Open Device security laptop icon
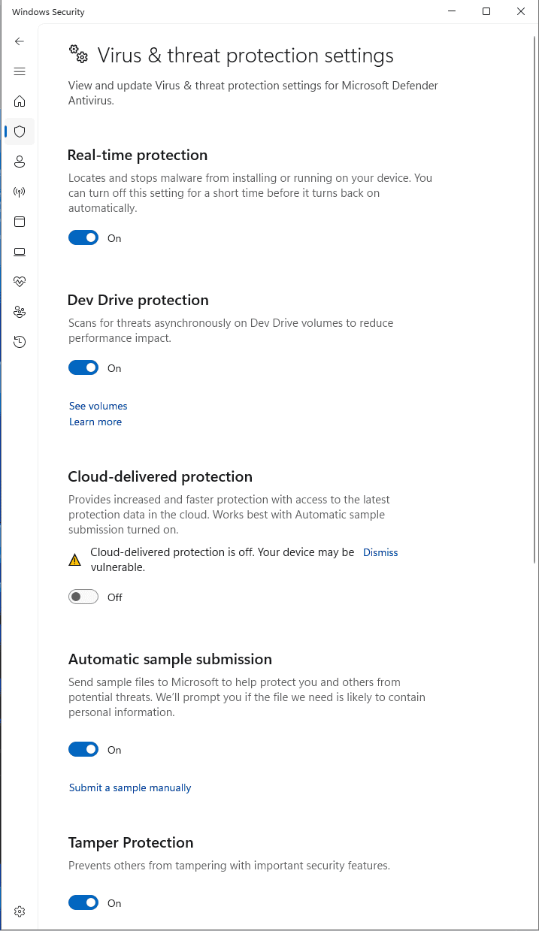Viewport: 539px width, 931px height. pos(20,252)
